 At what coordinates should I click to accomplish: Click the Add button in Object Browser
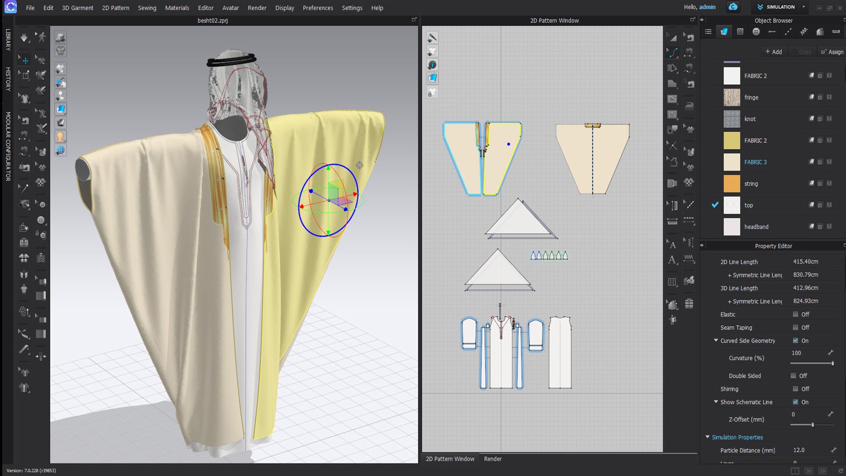pos(774,52)
